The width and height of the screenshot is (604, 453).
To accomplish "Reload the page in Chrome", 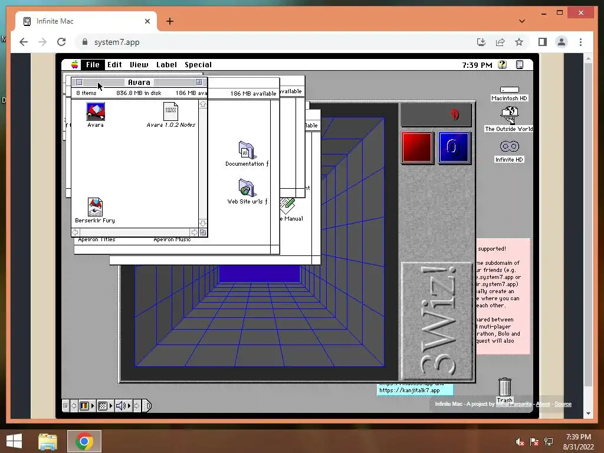I will pos(61,42).
